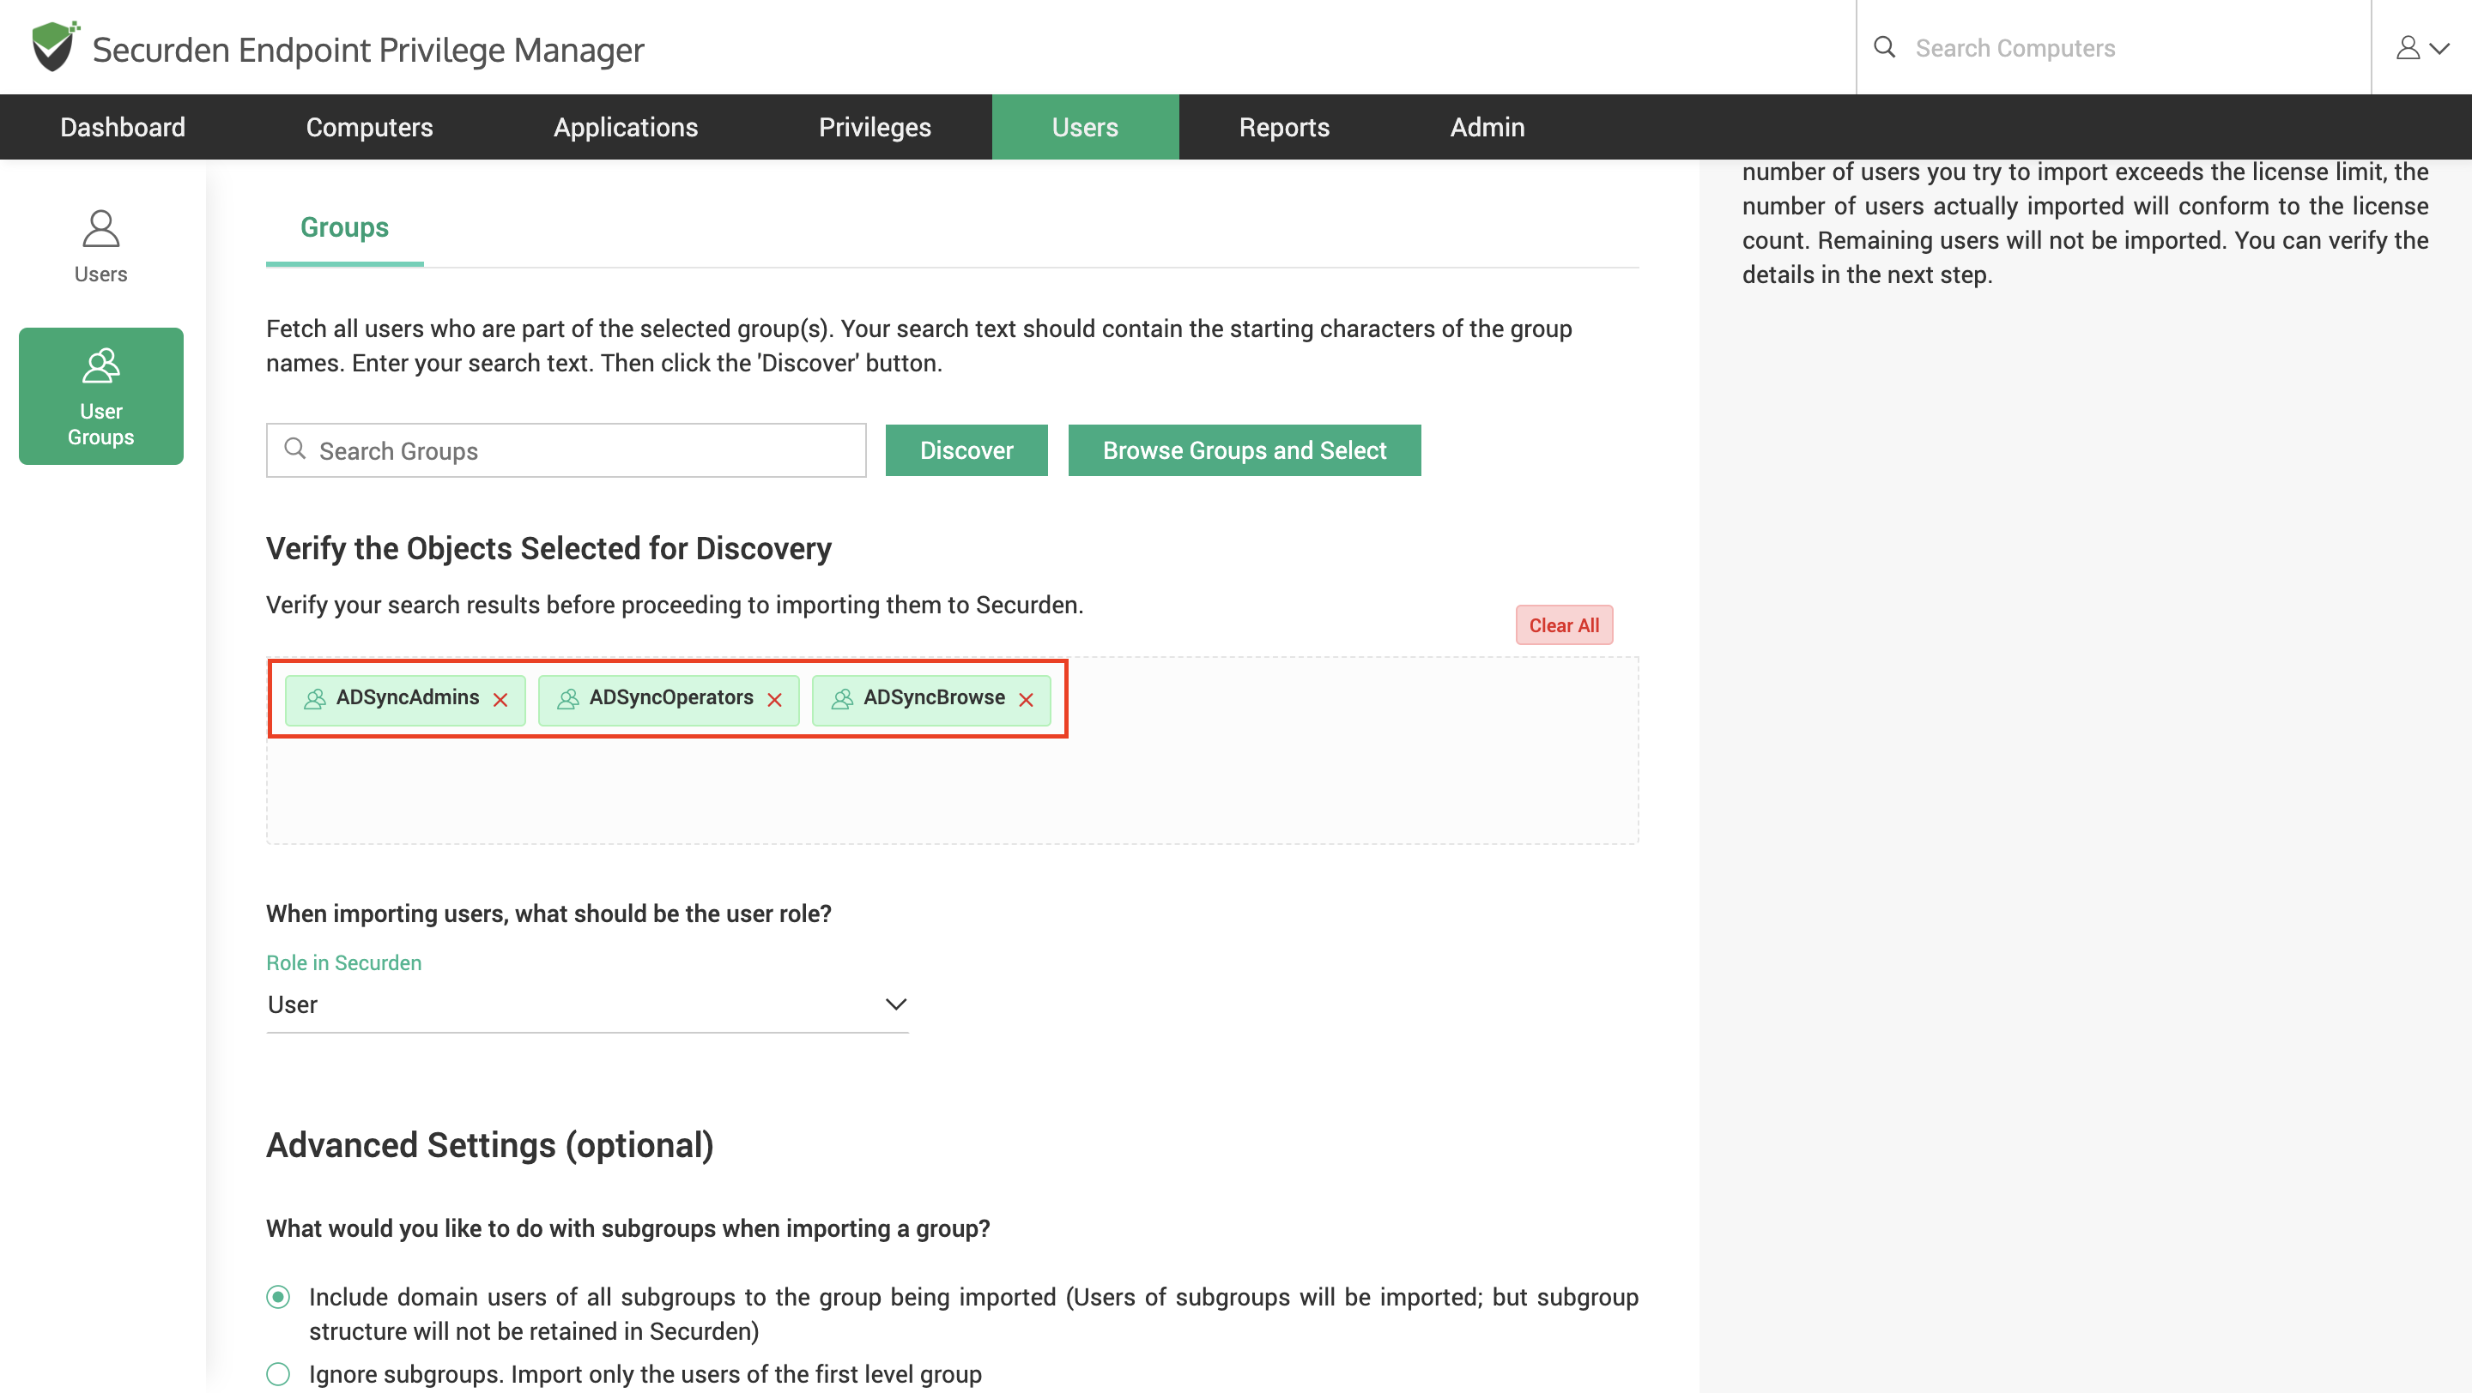Open the user account profile icon

click(2408, 47)
